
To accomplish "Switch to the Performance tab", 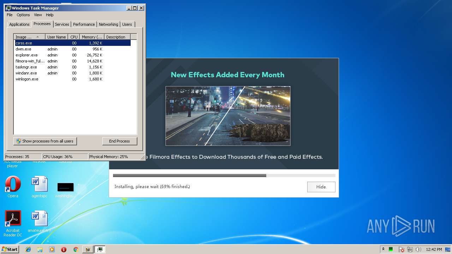I will [84, 24].
